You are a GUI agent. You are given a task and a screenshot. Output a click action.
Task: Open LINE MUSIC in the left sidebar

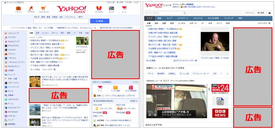[12, 99]
